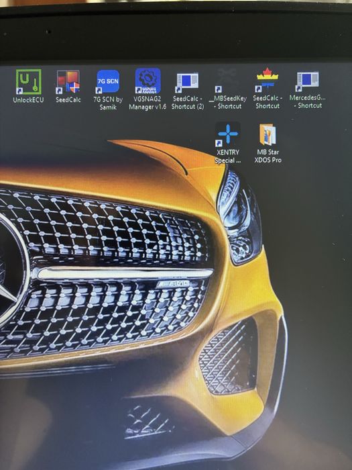This screenshot has height=470, width=352.
Task: Launch the XENTRY Special shortcut icon
Action: (x=228, y=134)
